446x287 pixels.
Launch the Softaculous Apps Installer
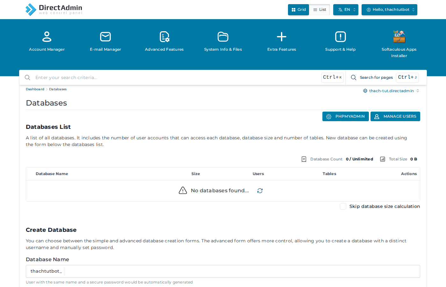(x=399, y=41)
